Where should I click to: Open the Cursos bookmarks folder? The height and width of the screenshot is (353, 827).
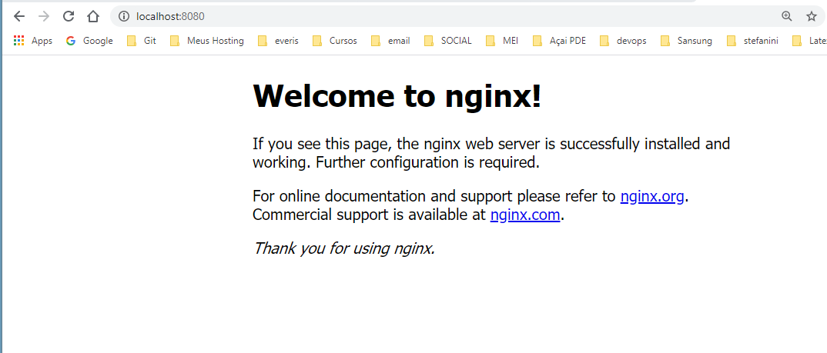tap(334, 41)
